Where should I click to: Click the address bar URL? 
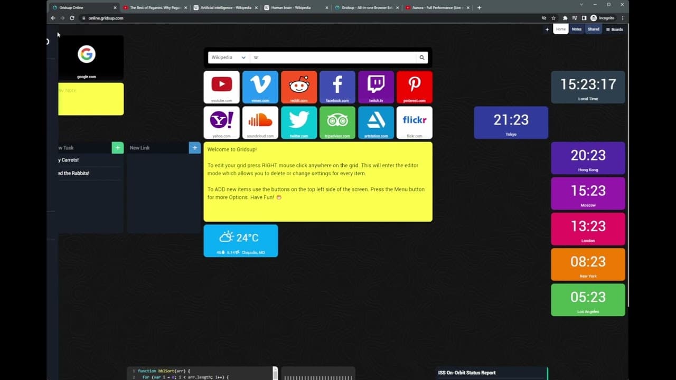click(x=106, y=18)
